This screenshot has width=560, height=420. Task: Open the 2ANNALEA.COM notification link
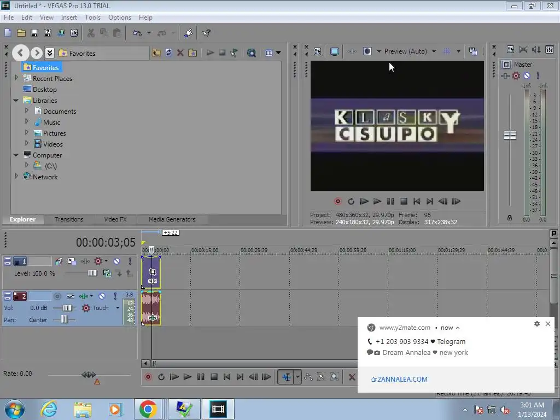coord(399,380)
